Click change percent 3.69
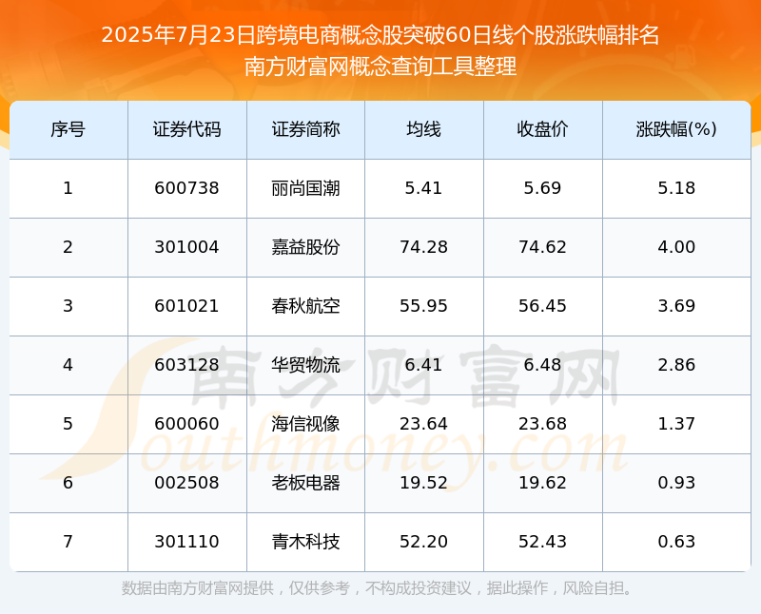 pyautogui.click(x=676, y=306)
